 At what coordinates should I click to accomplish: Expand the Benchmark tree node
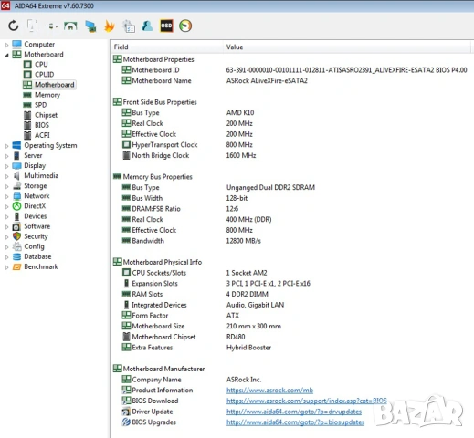coord(6,267)
